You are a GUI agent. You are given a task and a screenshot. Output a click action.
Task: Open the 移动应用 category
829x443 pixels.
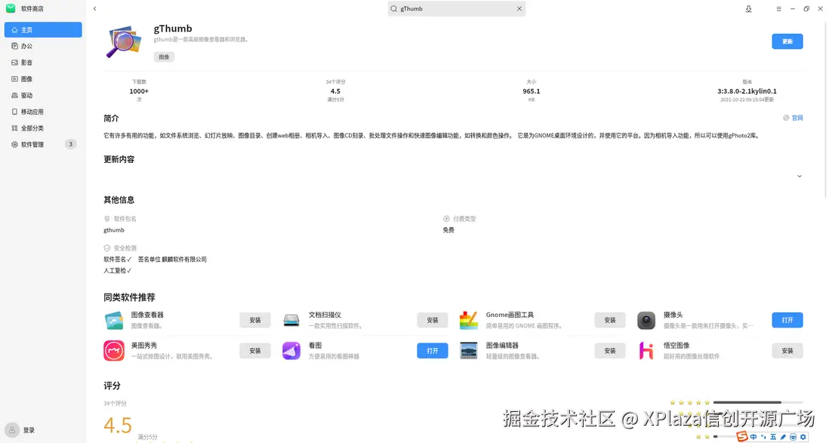pyautogui.click(x=43, y=112)
